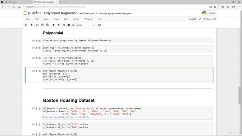Select the cell with poly_reg fit_transform

[127, 49]
